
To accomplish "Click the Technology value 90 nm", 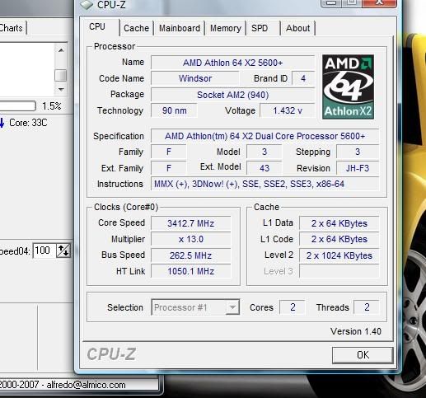I will [174, 110].
